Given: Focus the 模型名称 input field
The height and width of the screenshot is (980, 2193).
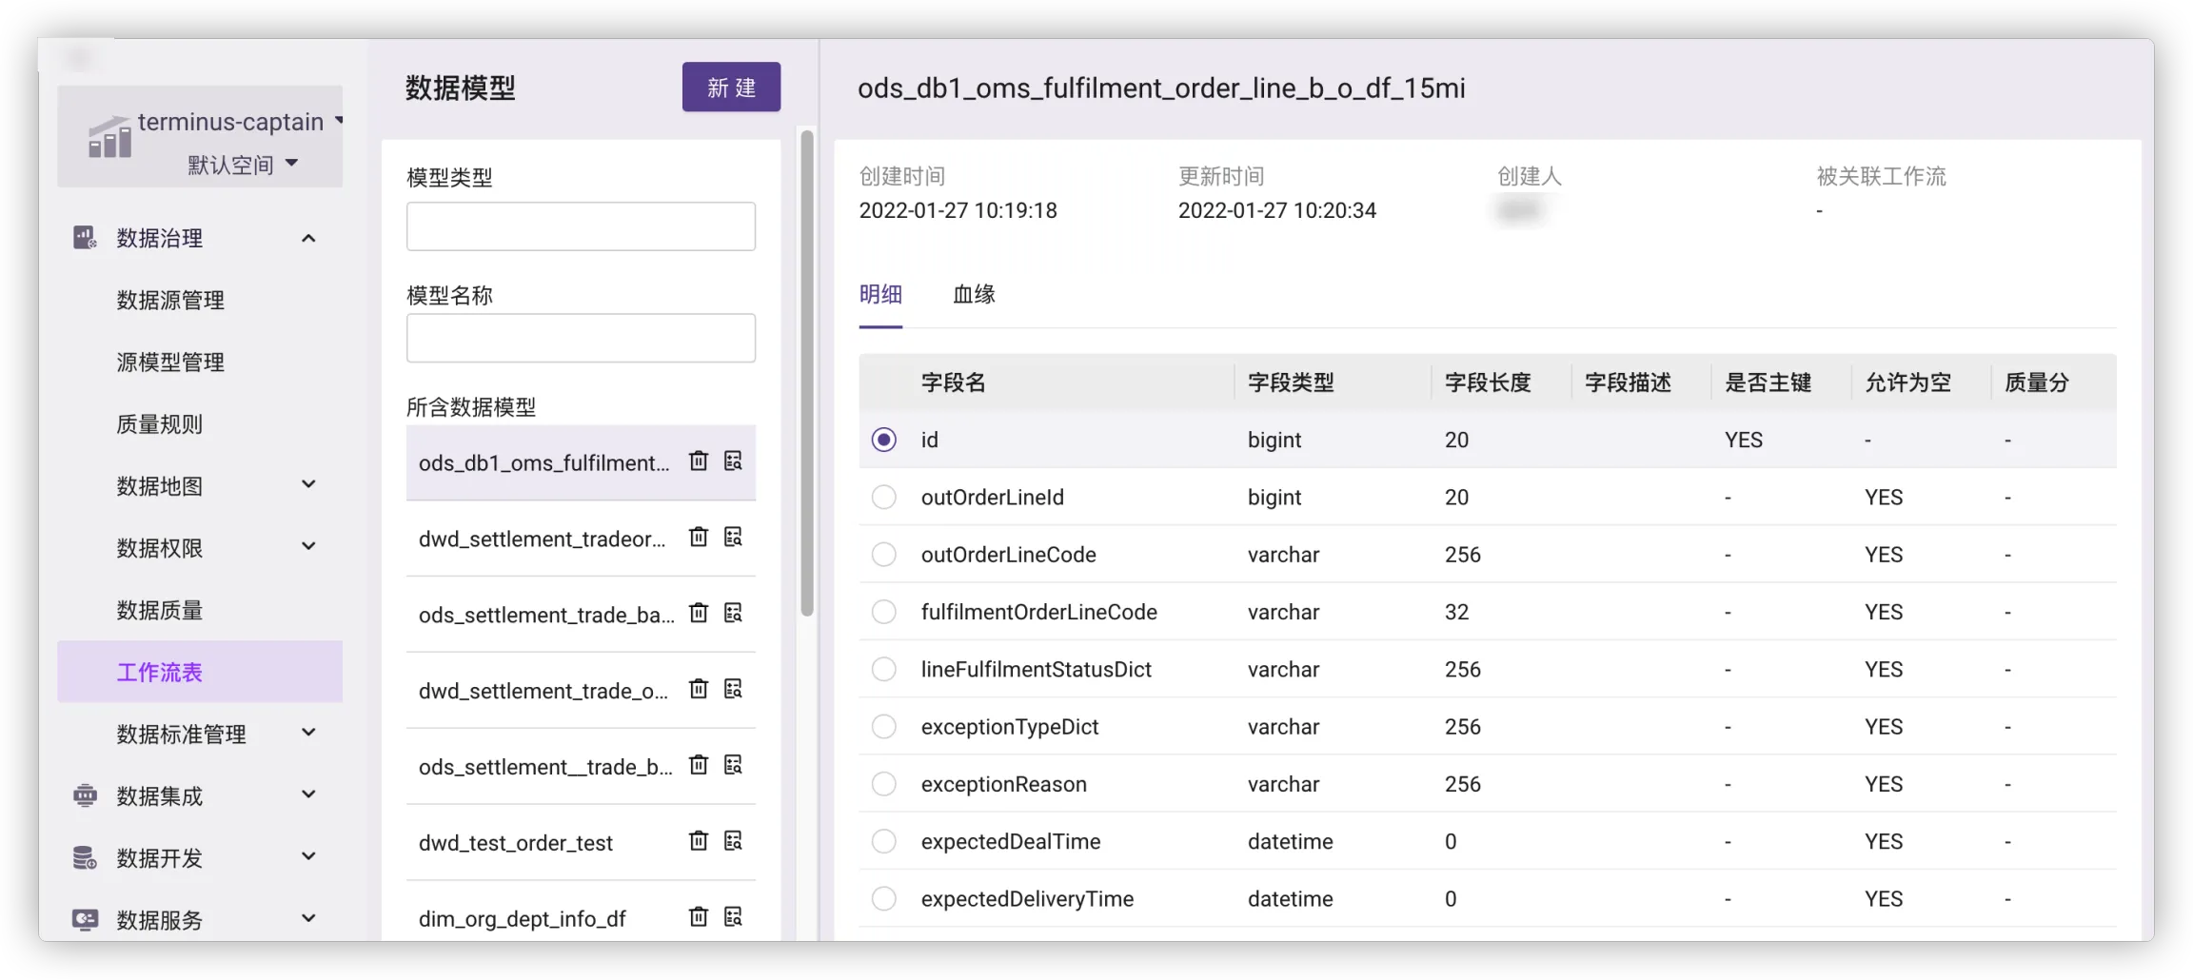Looking at the screenshot, I should point(581,339).
